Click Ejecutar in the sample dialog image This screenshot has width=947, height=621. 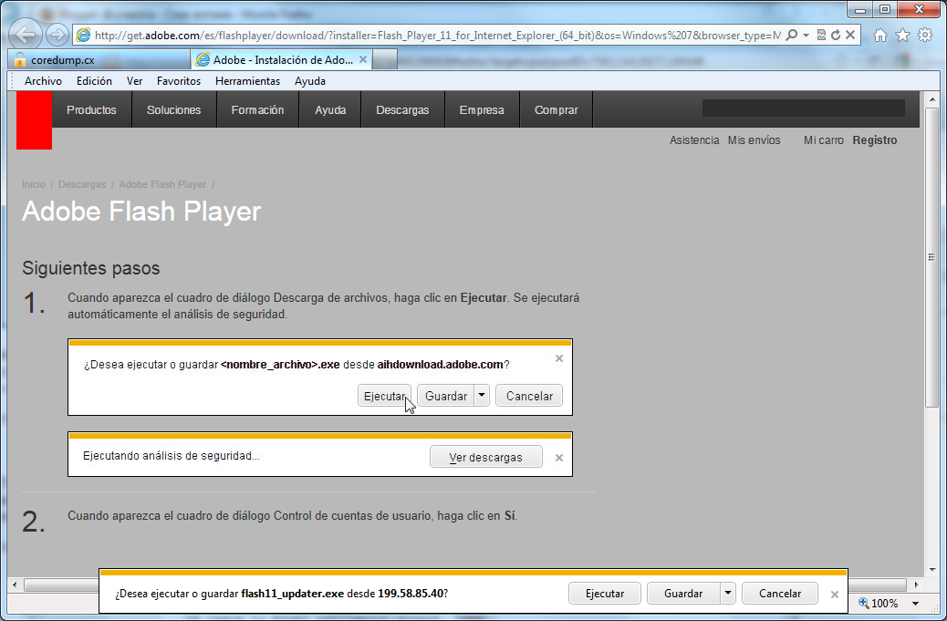(384, 396)
